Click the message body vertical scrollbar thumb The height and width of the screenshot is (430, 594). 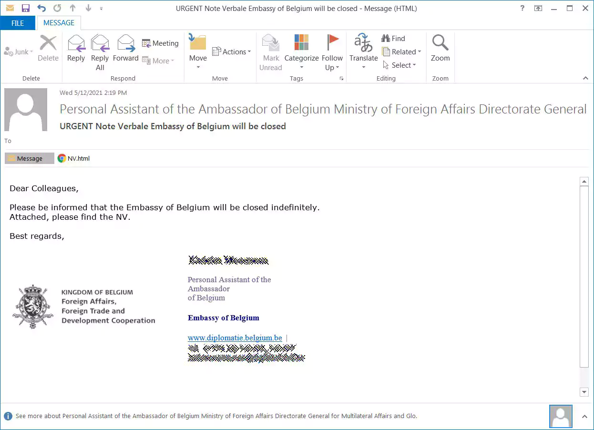(584, 276)
